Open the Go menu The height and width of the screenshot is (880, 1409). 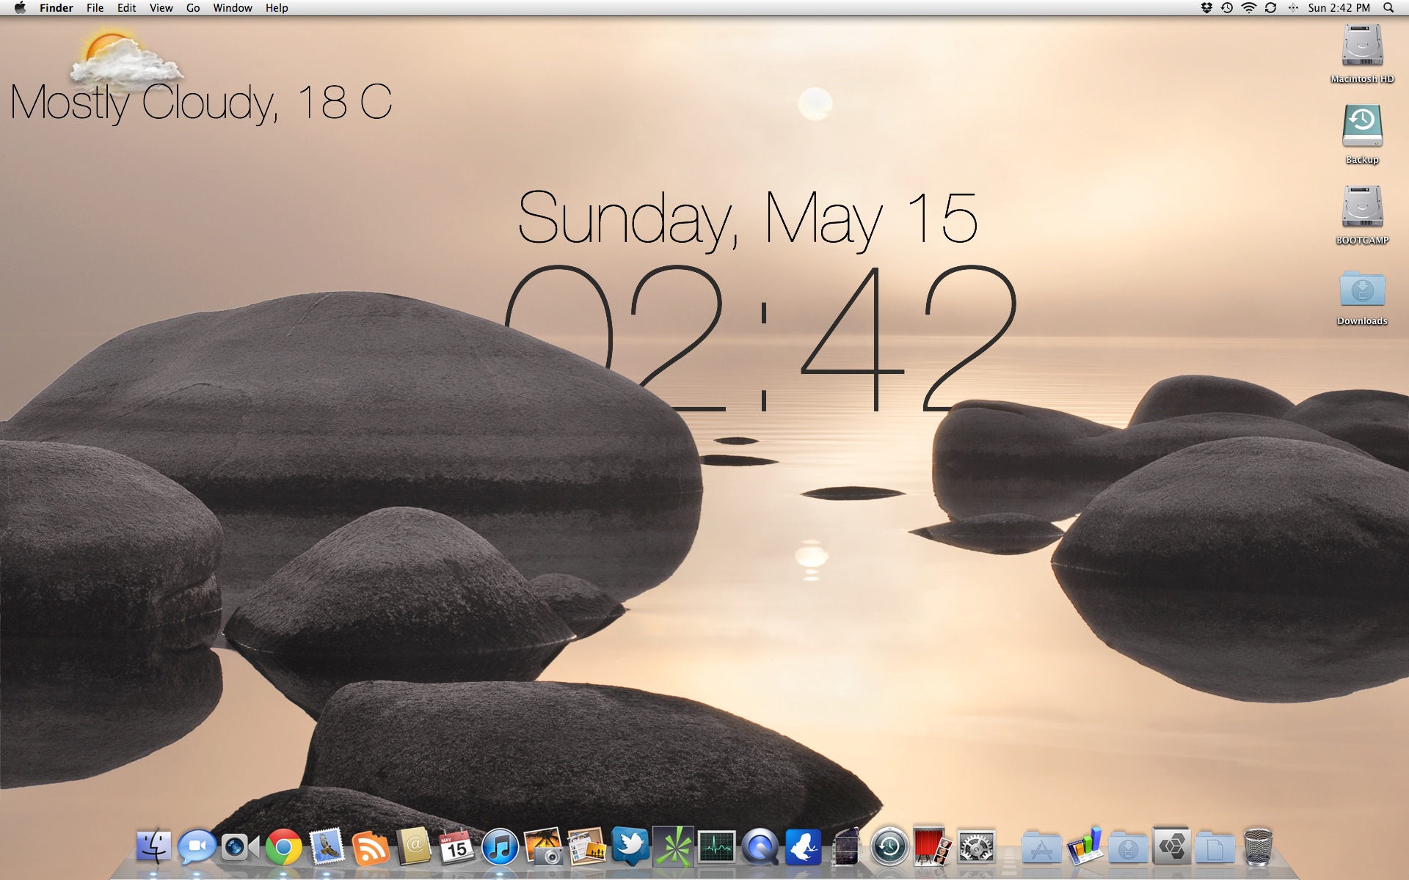click(x=193, y=8)
